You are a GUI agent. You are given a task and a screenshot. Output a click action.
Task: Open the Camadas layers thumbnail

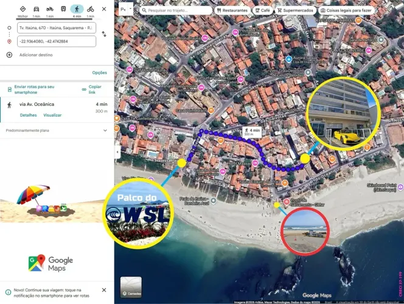131,287
